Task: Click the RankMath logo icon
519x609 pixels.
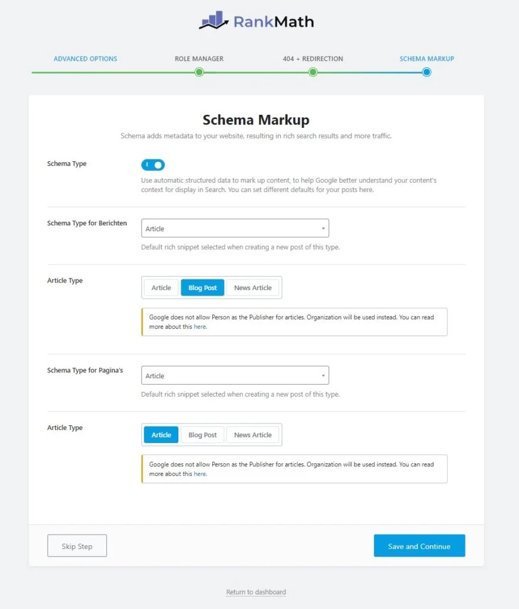Action: click(x=213, y=21)
